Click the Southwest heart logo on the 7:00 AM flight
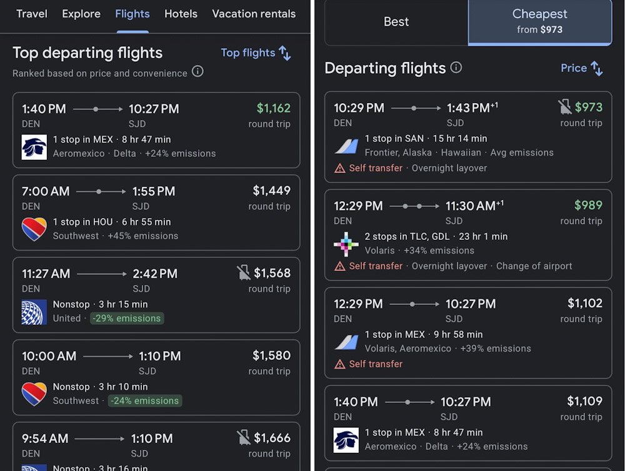 click(x=34, y=229)
